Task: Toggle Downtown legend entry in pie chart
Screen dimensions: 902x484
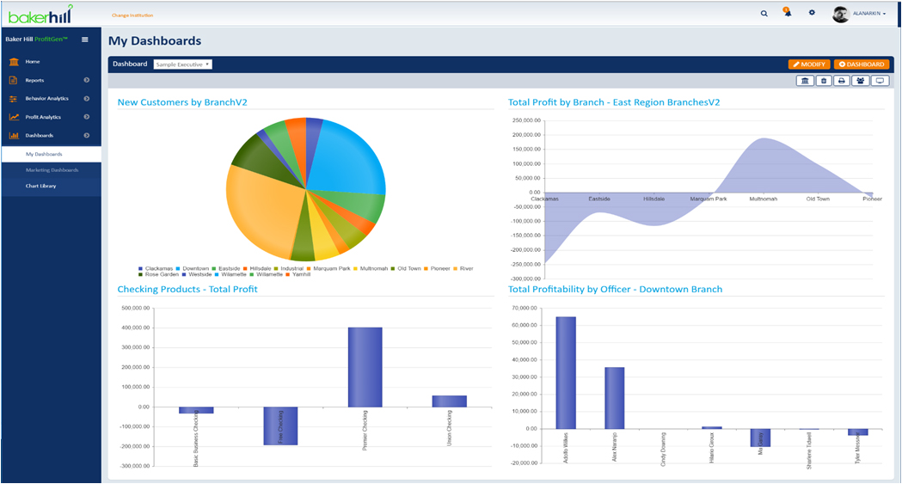Action: tap(193, 268)
